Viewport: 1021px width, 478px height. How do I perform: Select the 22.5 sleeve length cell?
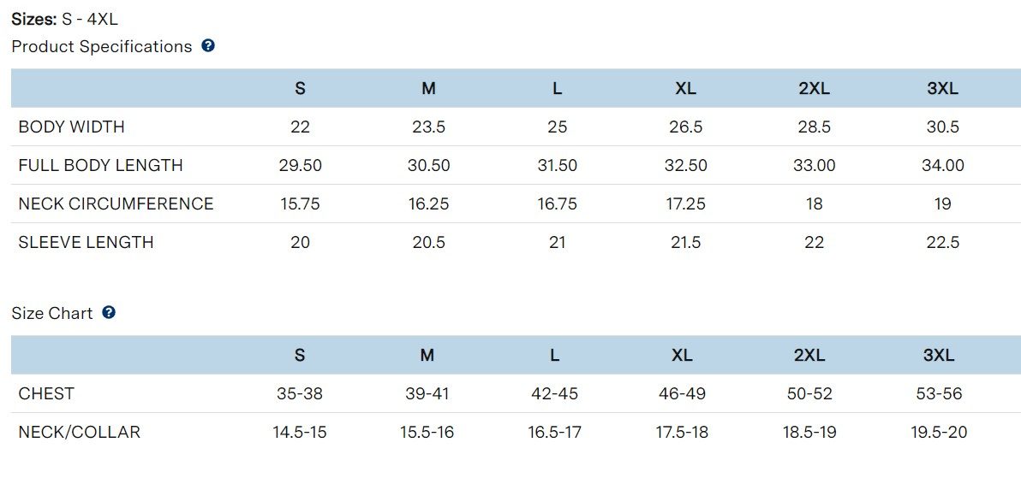(x=942, y=242)
